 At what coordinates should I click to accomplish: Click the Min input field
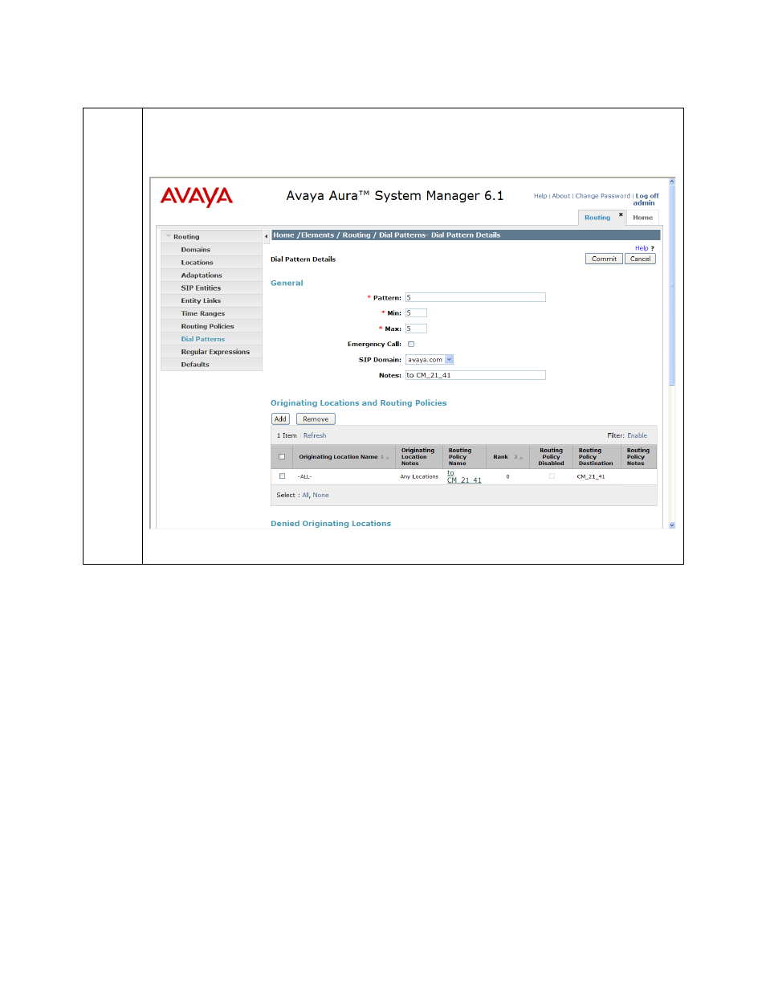[x=416, y=313]
